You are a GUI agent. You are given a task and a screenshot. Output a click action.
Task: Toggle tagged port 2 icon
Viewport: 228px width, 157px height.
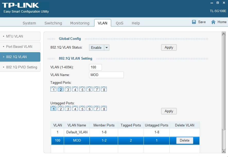point(61,89)
